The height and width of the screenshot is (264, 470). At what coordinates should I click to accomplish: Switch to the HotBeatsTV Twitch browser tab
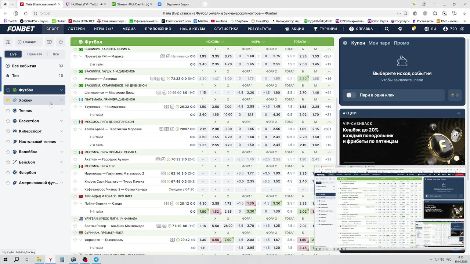84,4
